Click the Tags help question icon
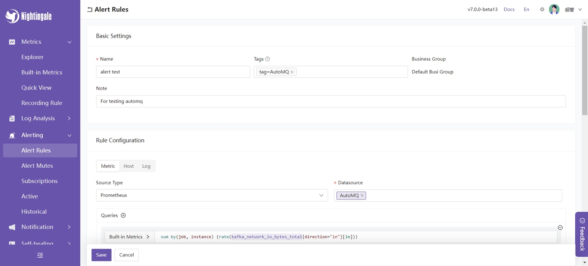This screenshot has width=588, height=266. tap(268, 59)
